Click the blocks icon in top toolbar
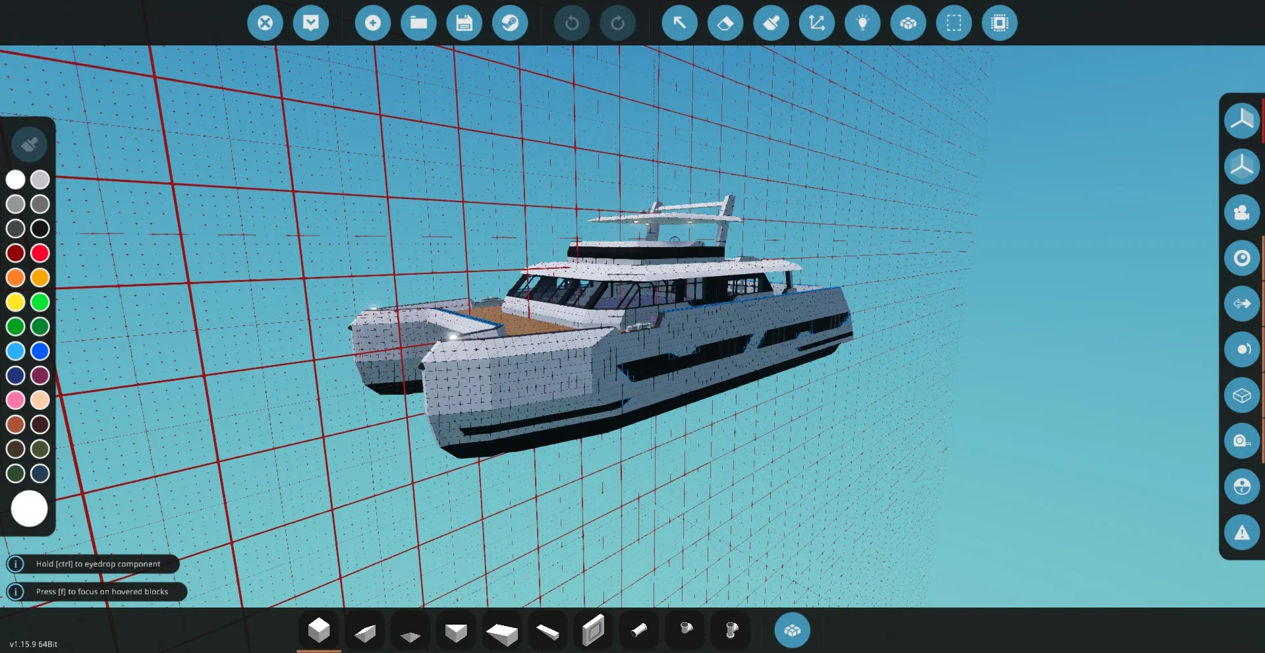 coord(908,23)
